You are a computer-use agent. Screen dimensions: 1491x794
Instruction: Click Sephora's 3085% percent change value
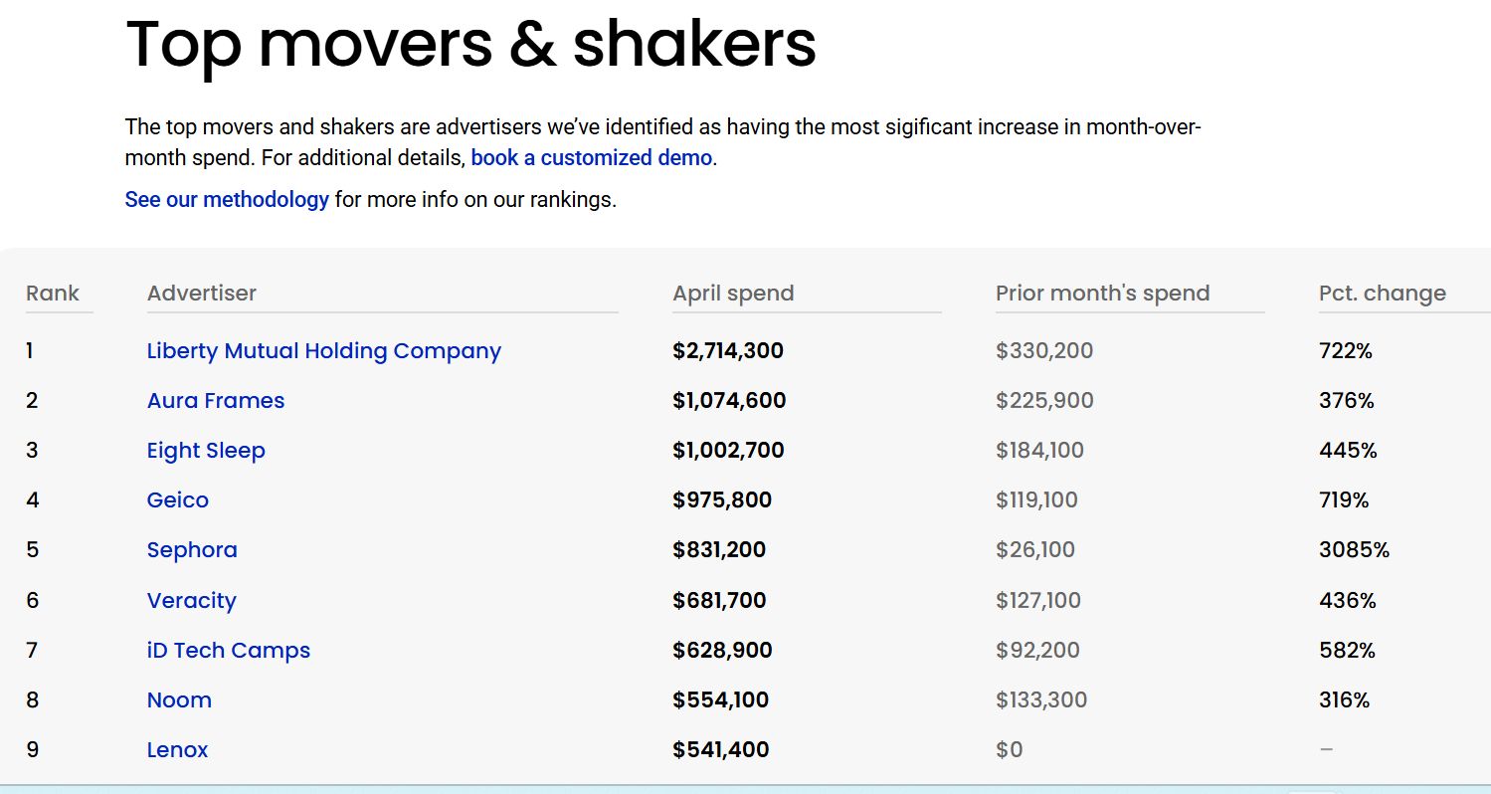click(1354, 550)
